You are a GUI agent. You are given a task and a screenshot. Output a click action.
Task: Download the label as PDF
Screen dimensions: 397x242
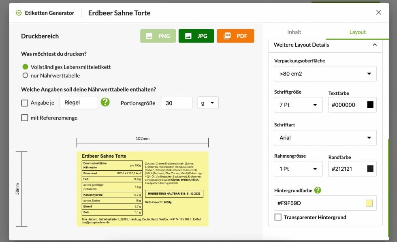click(235, 36)
